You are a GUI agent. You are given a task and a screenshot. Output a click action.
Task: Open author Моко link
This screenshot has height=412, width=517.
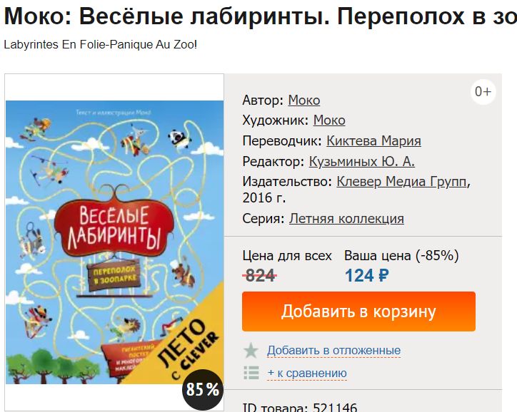(x=303, y=101)
